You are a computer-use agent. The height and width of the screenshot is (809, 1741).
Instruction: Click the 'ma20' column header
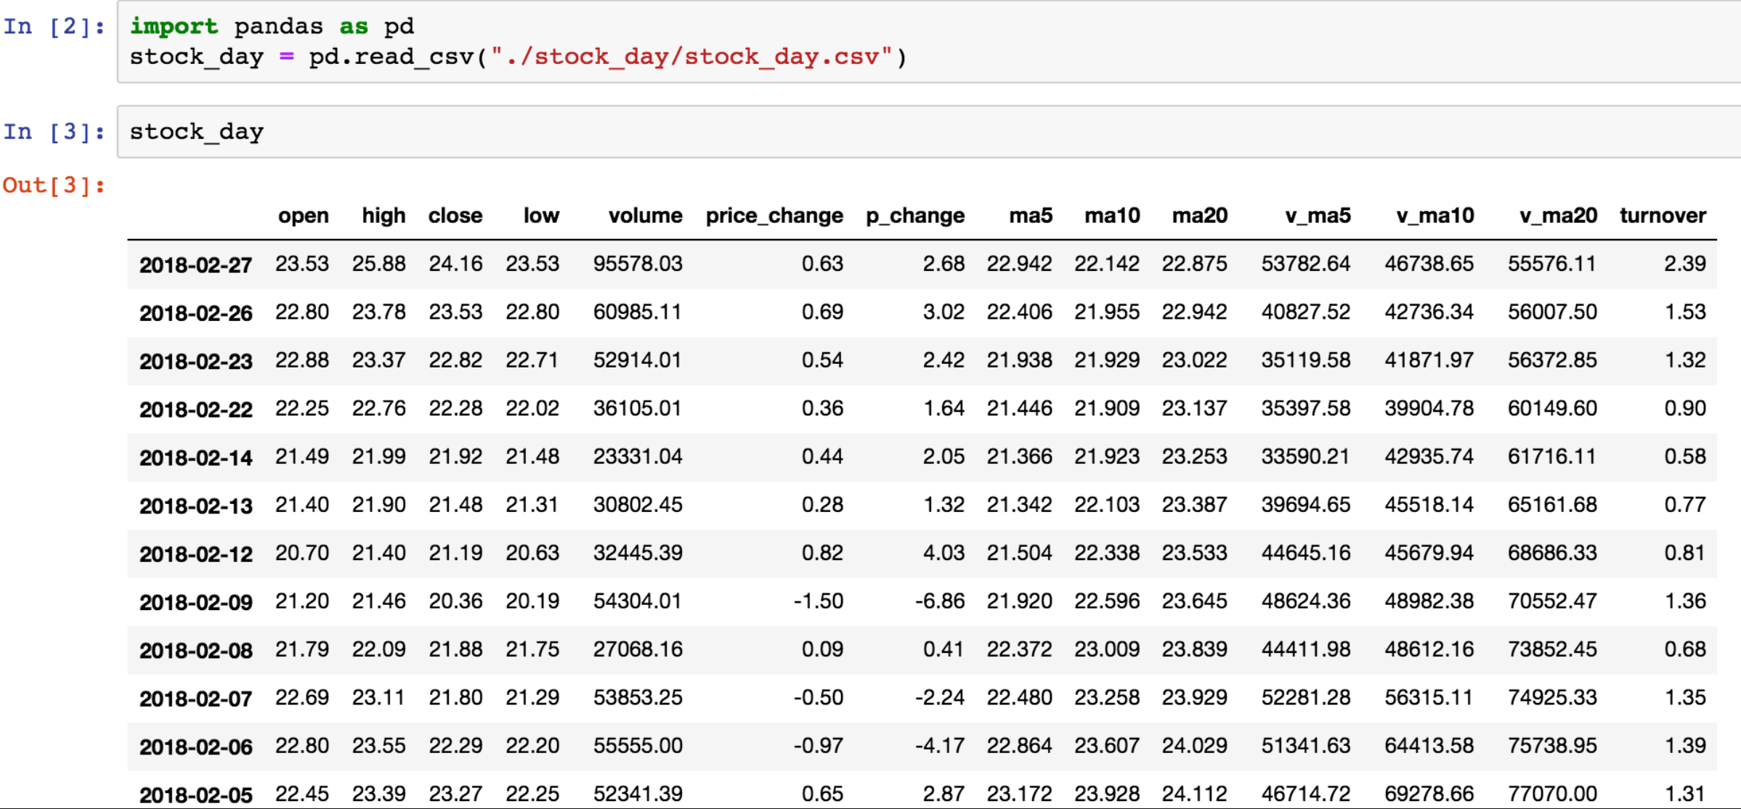[x=1200, y=216]
